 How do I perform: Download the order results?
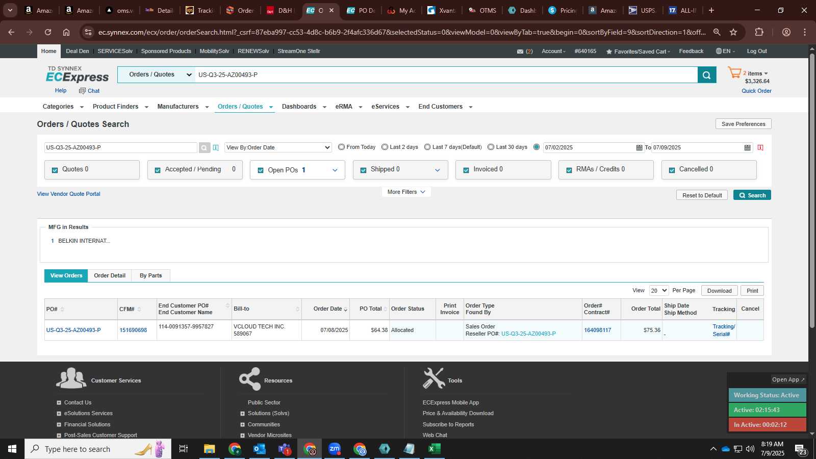pyautogui.click(x=719, y=291)
